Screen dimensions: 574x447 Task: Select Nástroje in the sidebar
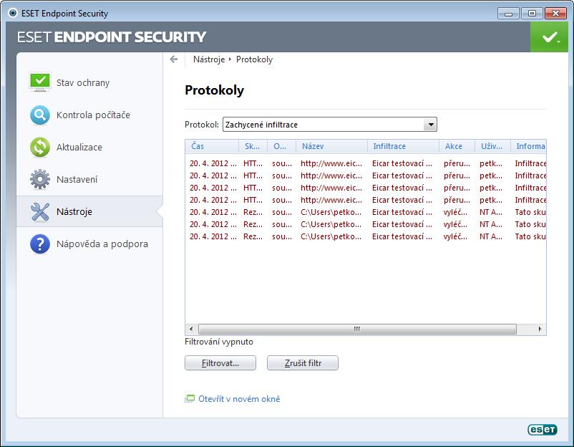tap(89, 212)
